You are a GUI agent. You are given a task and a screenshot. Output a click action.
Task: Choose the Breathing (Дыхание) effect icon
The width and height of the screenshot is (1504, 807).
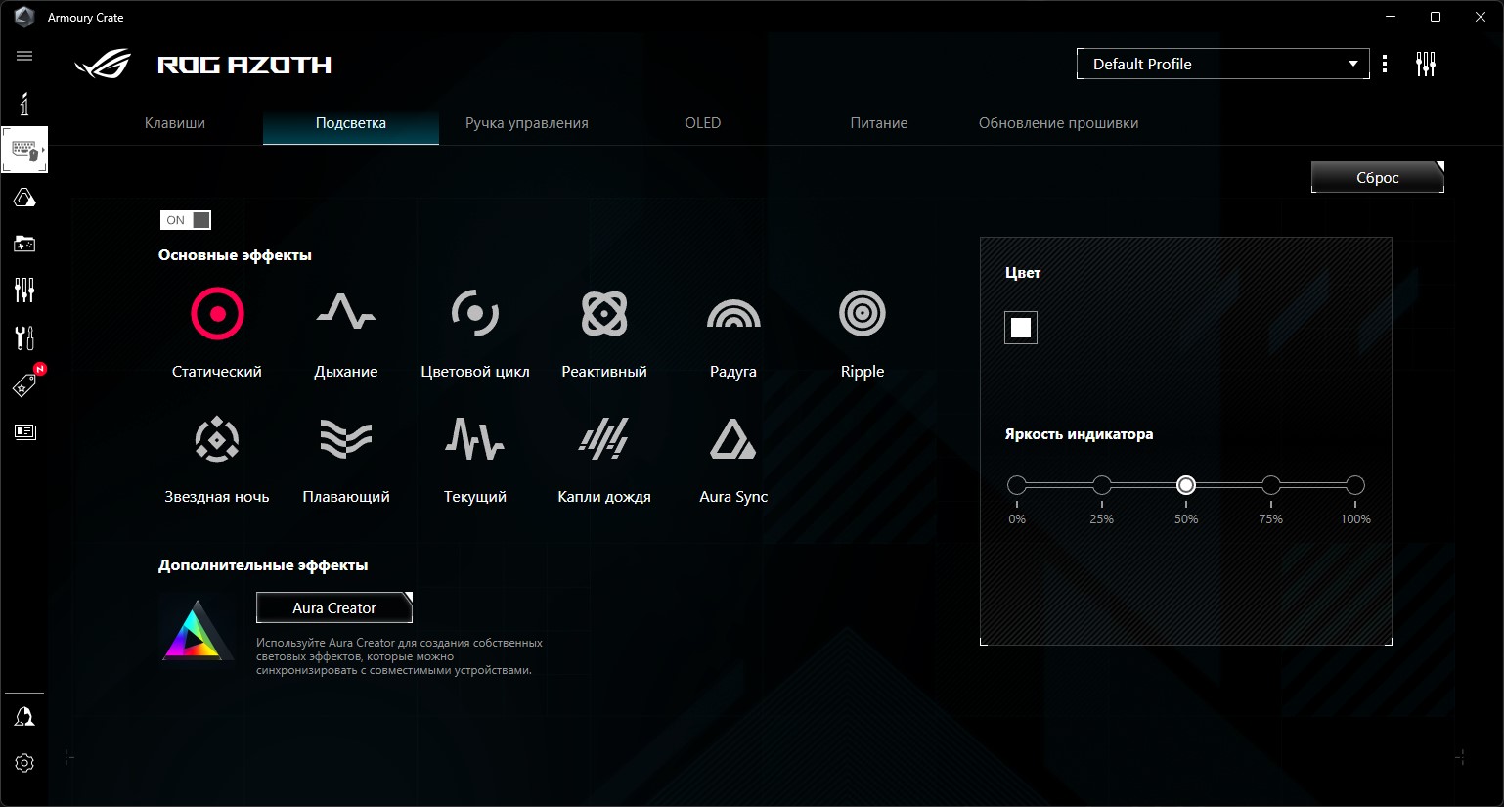click(346, 312)
